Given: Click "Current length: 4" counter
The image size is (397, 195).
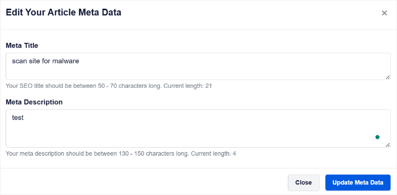Looking at the screenshot, I should [214, 154].
